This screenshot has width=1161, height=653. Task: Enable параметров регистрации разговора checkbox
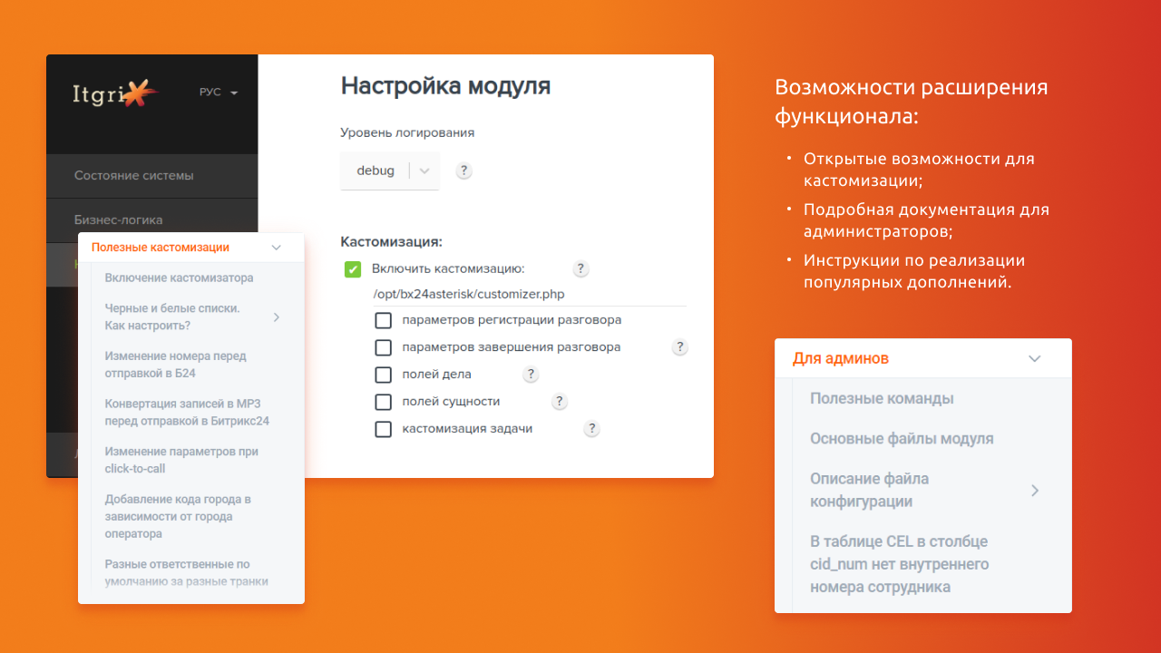[x=383, y=320]
